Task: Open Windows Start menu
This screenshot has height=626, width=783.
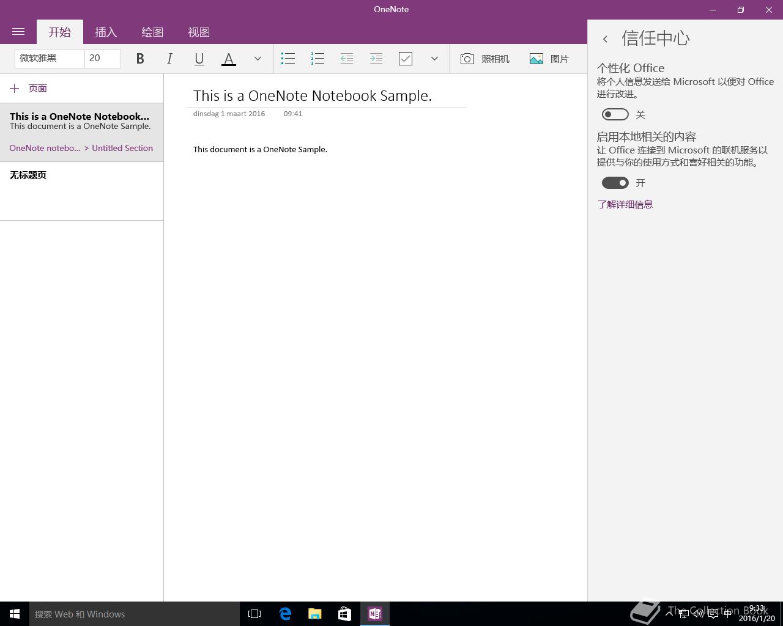Action: [x=15, y=614]
